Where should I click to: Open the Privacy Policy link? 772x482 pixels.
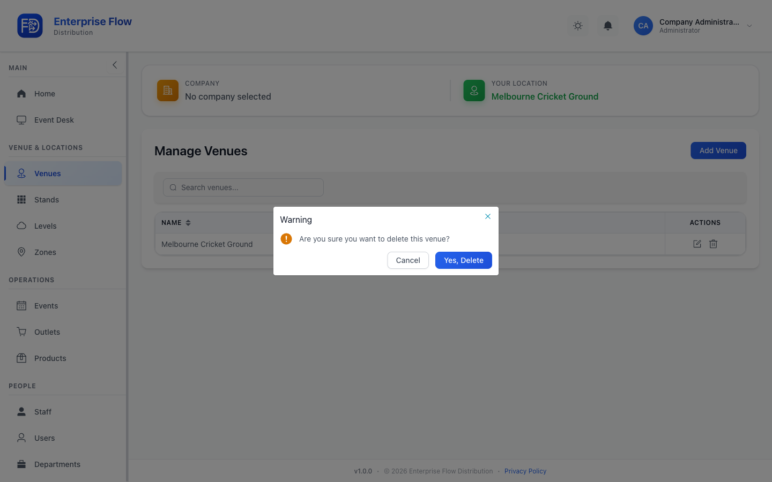525,471
